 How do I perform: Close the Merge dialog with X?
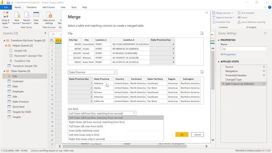click(x=207, y=13)
